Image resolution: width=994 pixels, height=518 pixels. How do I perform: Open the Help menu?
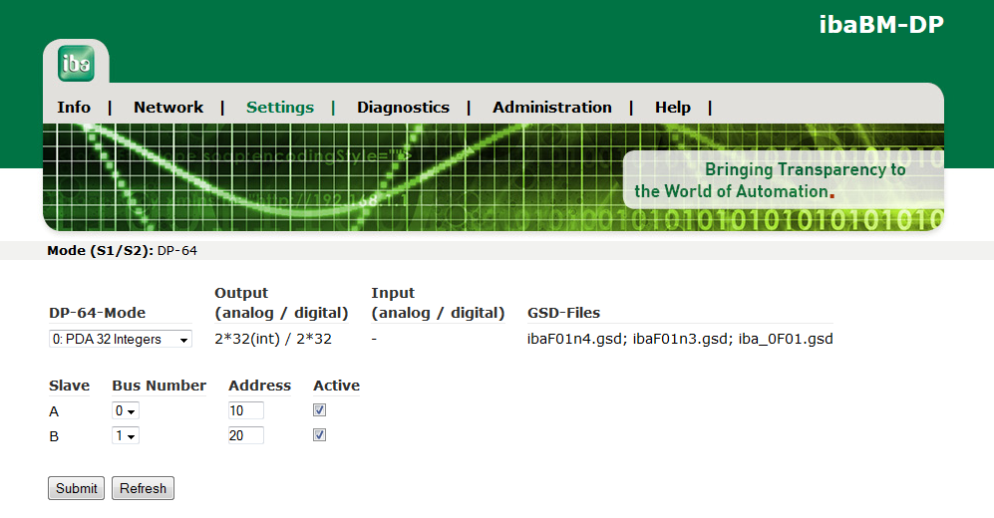coord(673,107)
